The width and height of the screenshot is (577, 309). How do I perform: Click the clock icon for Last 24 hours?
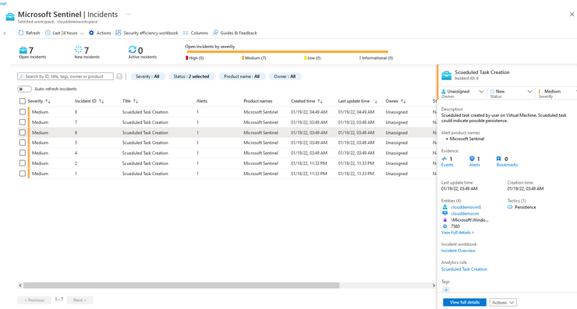[x=48, y=33]
